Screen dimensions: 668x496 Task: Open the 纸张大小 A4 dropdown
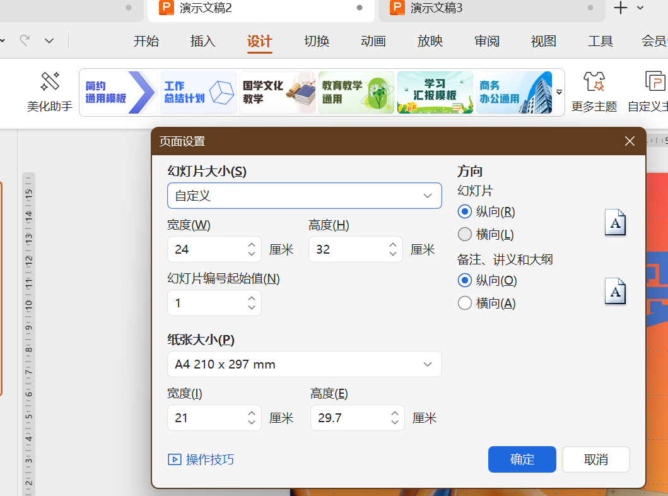304,364
